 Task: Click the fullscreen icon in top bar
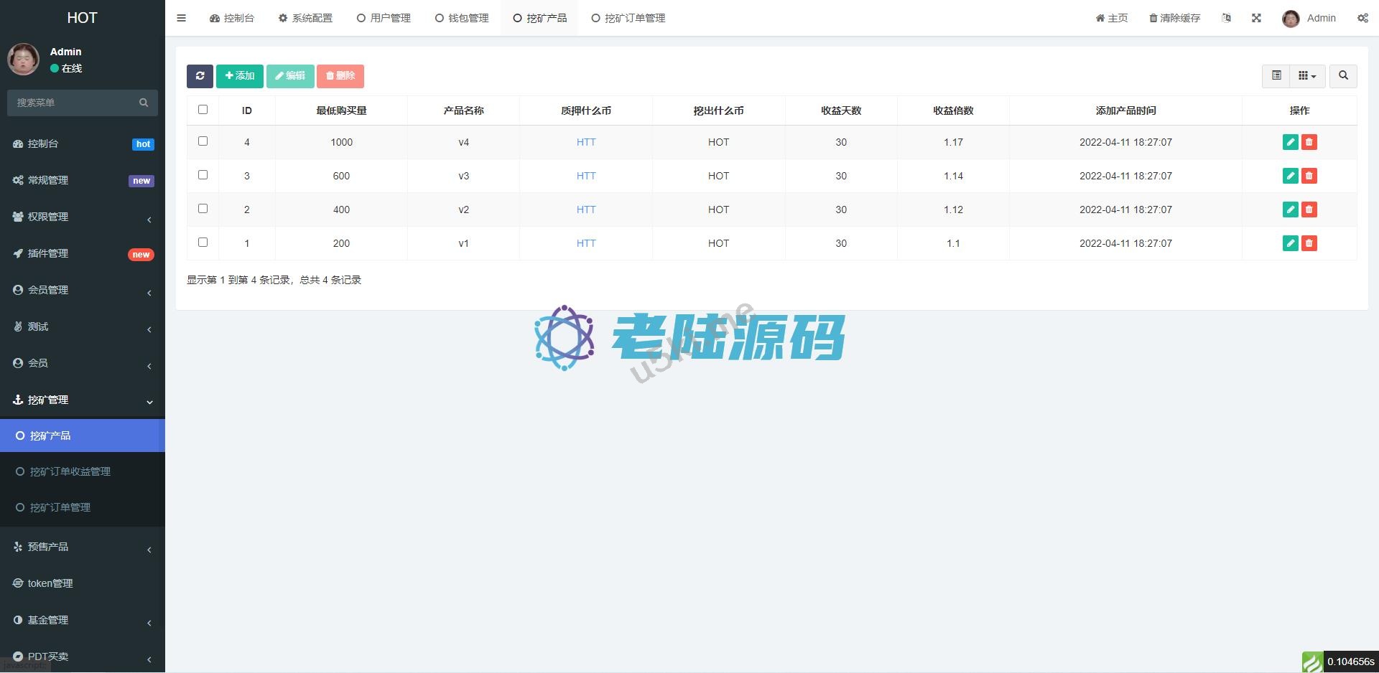1256,18
